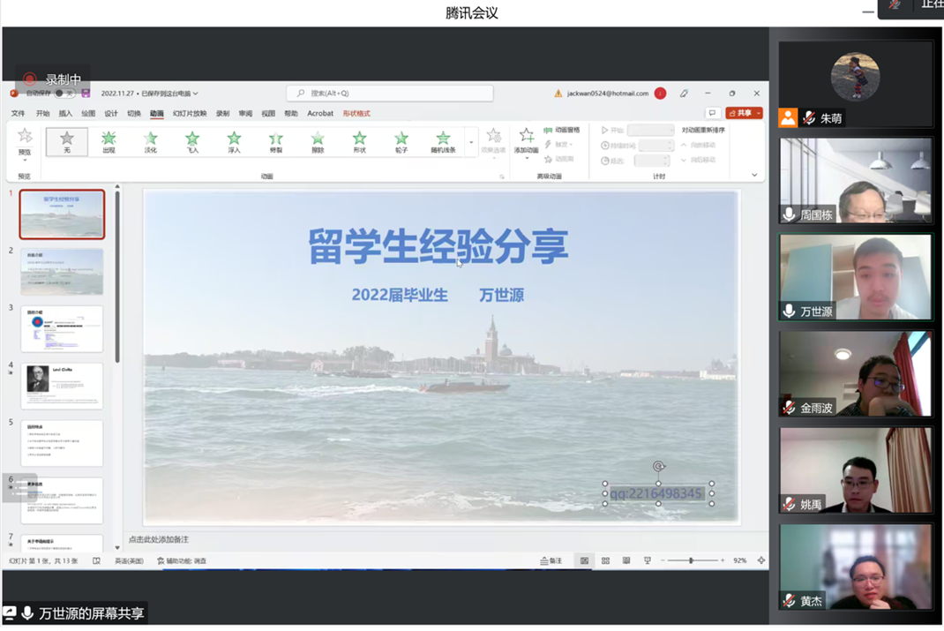Toggle 备注 (Notes) pane in status bar
Image resolution: width=944 pixels, height=631 pixels.
551,560
